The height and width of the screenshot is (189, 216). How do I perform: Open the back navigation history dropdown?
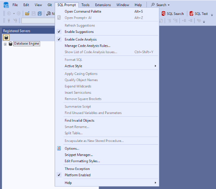click(14, 13)
